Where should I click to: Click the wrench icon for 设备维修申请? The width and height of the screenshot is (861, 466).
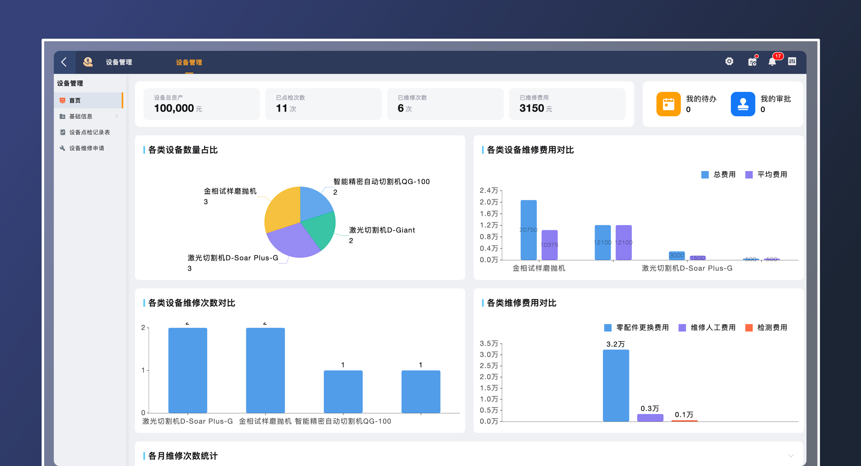62,148
